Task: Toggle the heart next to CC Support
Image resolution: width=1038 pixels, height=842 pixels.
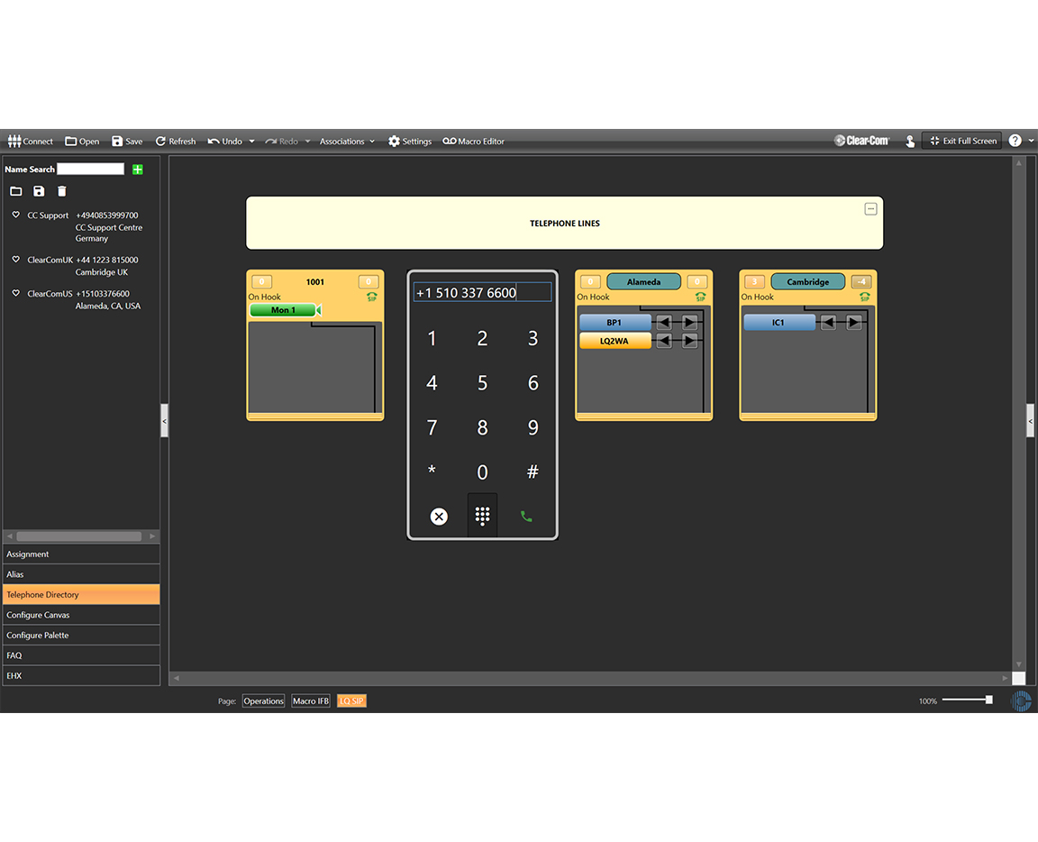Action: click(x=16, y=215)
